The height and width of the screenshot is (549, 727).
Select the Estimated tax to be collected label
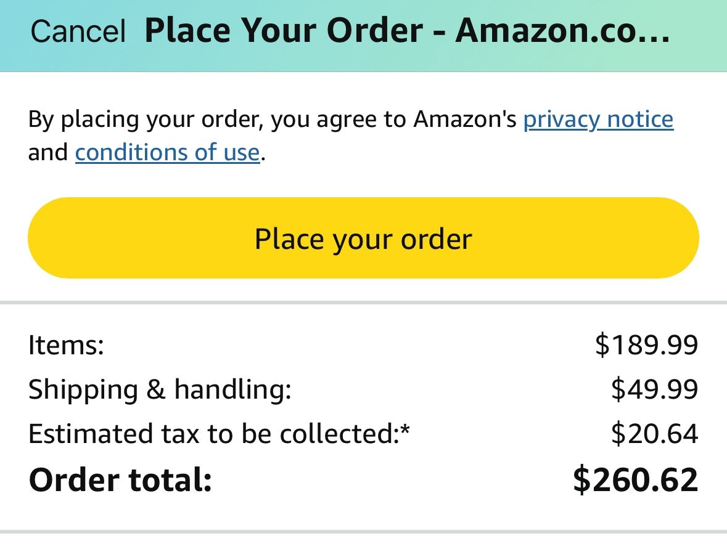click(x=212, y=434)
